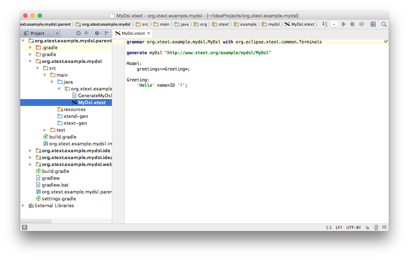The image size is (409, 260).
Task: Select the xtend-gen folder
Action: coord(73,116)
